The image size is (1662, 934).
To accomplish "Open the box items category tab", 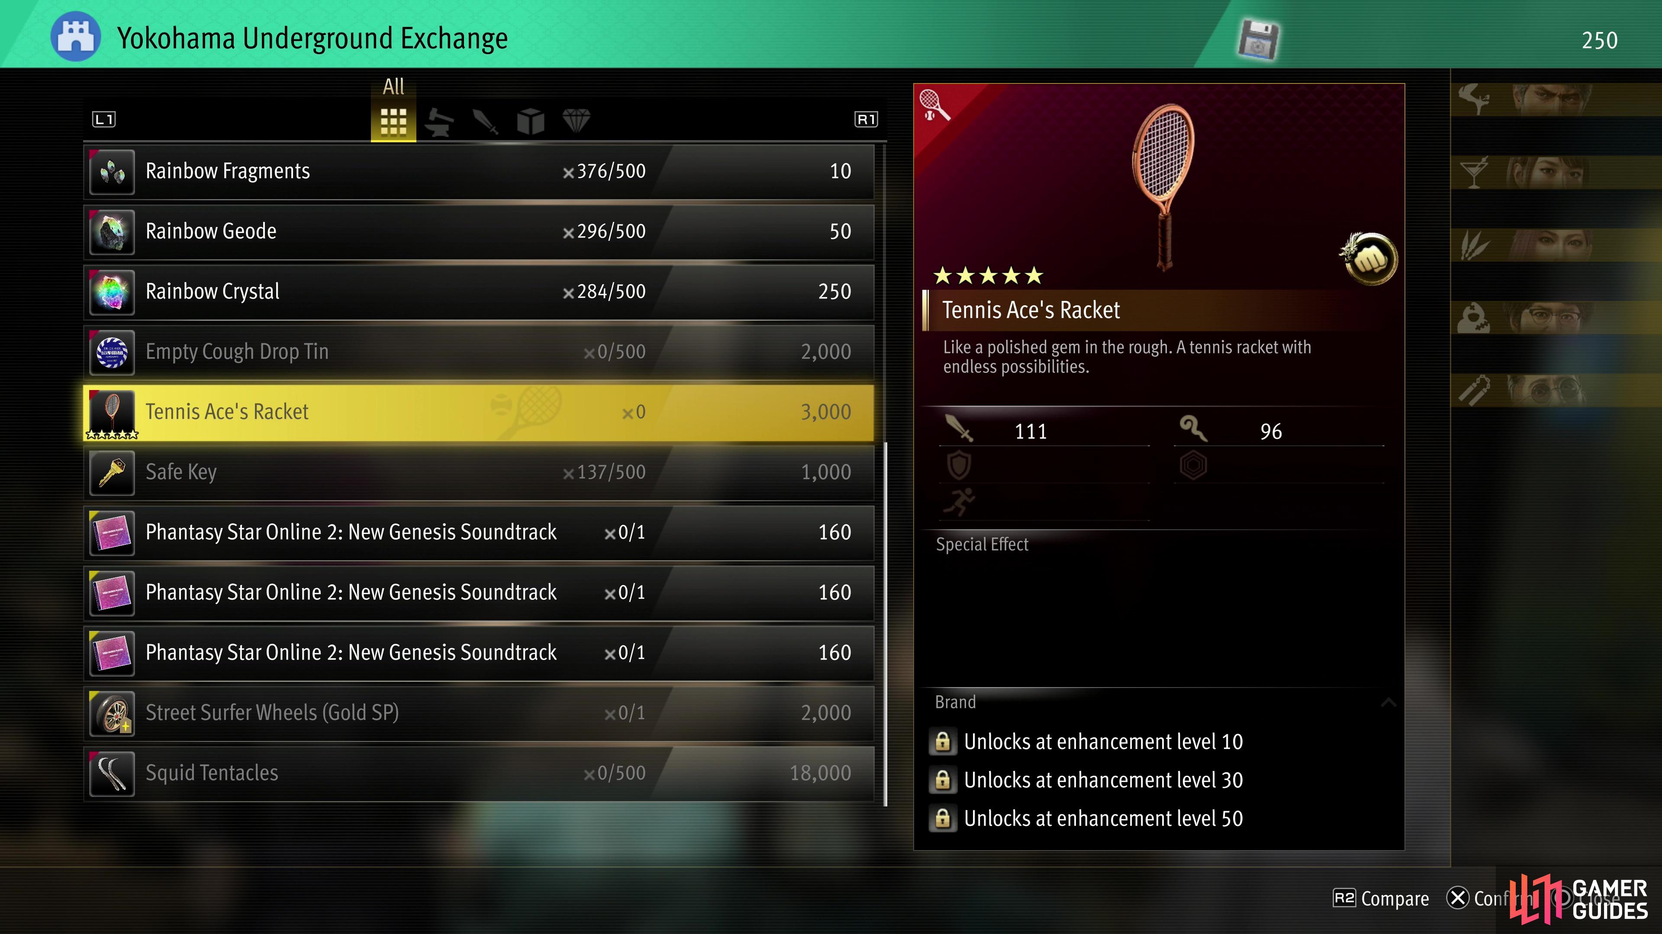I will [530, 121].
